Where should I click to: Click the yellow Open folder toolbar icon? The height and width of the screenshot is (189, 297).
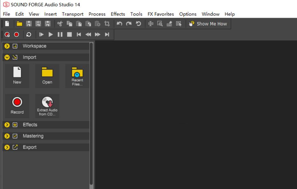pos(19,23)
